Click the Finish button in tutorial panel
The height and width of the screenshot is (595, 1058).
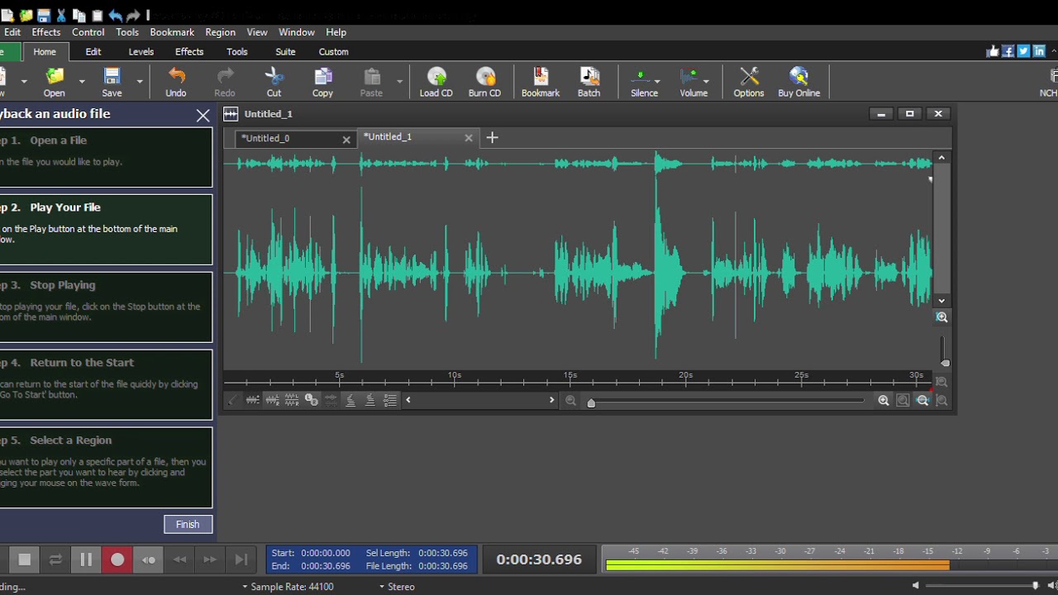(188, 524)
